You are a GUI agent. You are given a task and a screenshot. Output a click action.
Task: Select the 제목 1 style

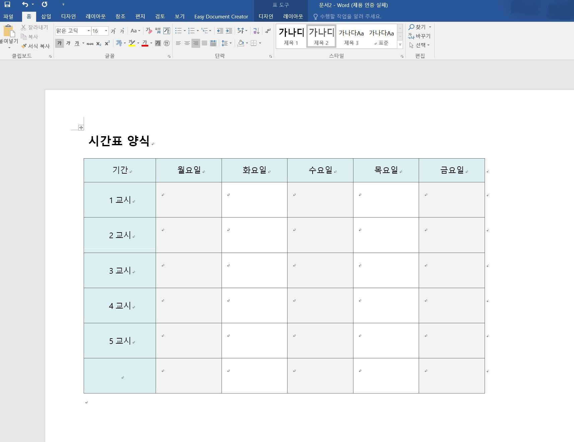(291, 36)
